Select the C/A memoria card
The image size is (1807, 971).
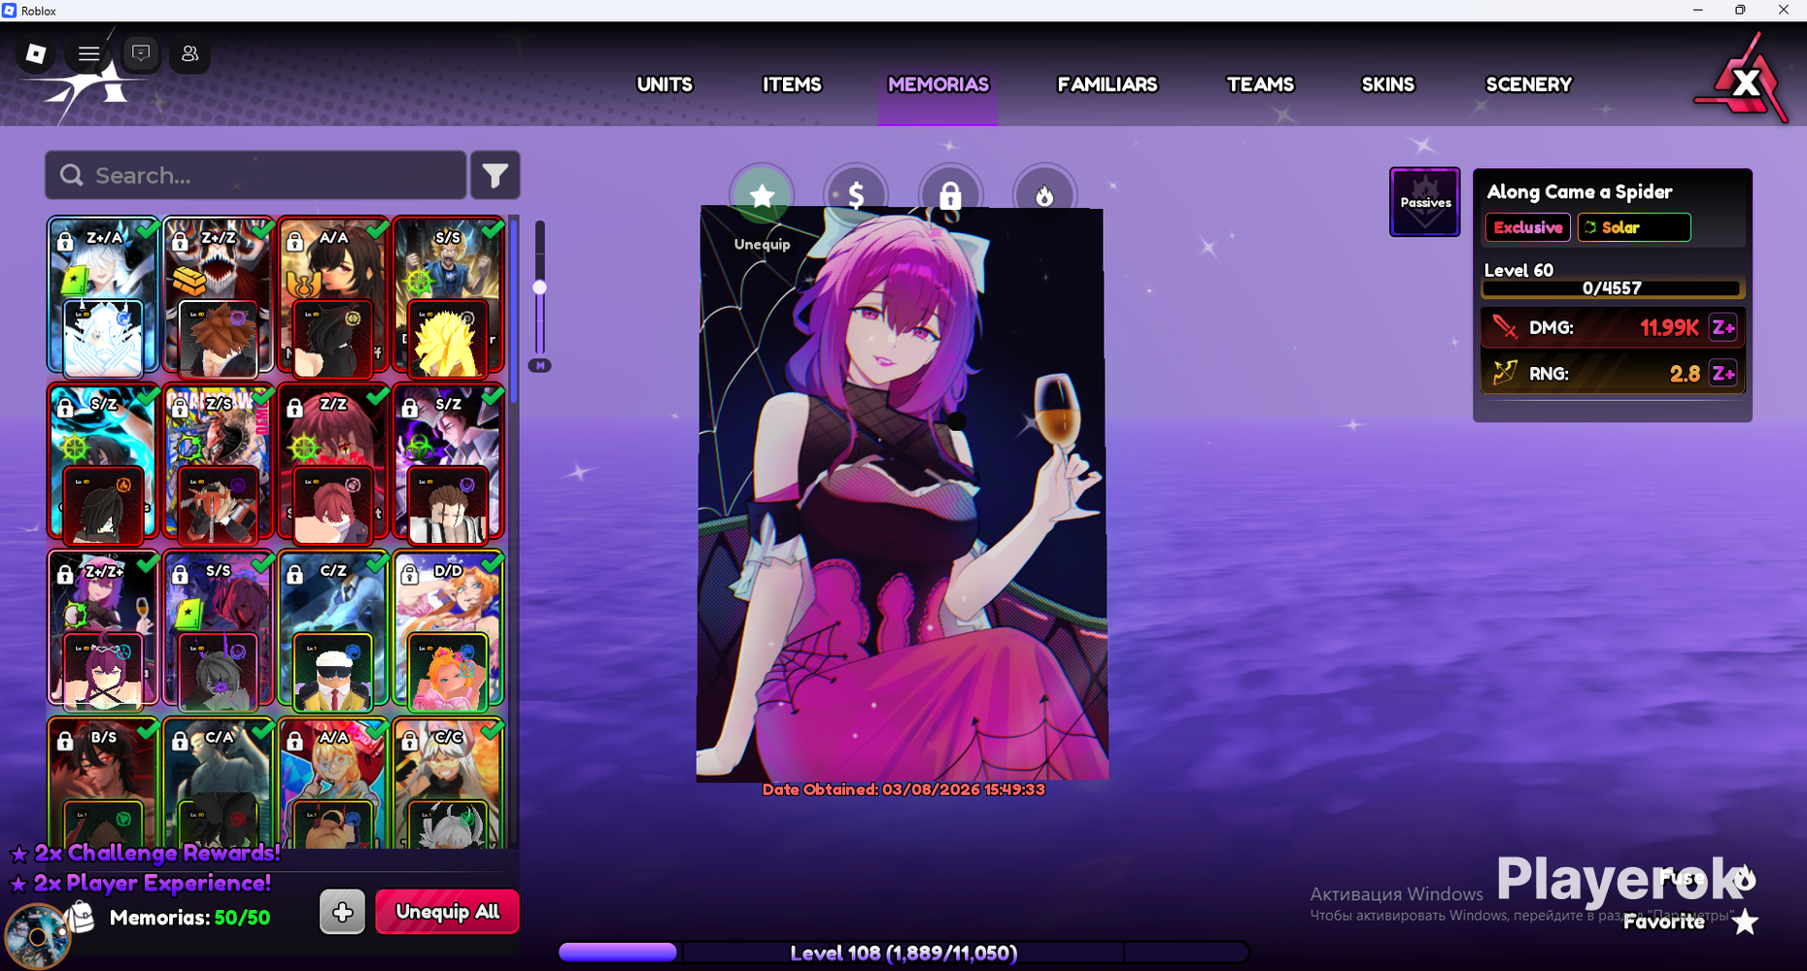tap(218, 783)
